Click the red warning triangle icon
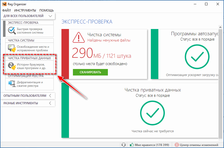 point(78,37)
